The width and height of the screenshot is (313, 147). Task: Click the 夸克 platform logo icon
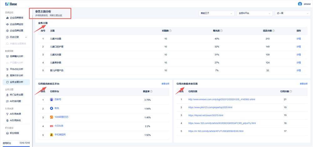(x=52, y=108)
